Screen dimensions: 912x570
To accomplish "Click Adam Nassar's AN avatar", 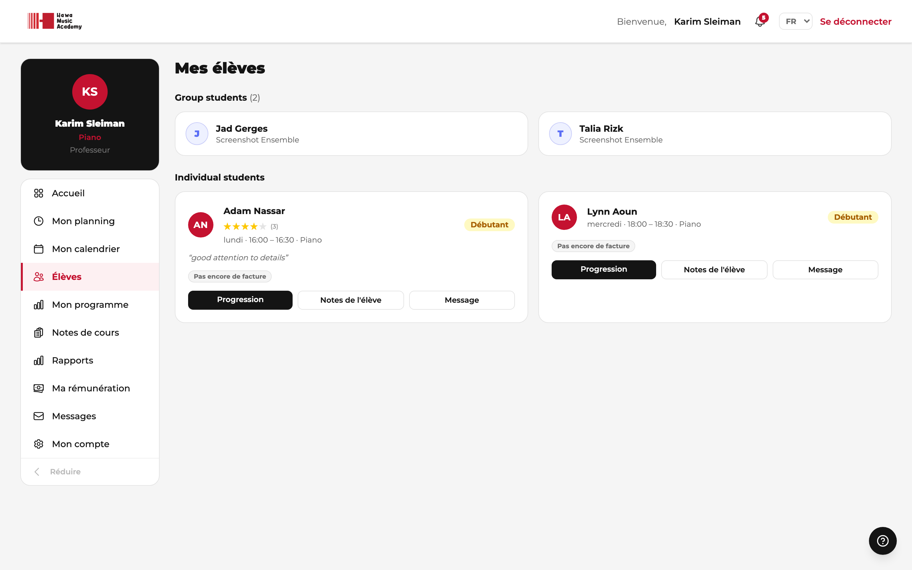I will point(200,225).
